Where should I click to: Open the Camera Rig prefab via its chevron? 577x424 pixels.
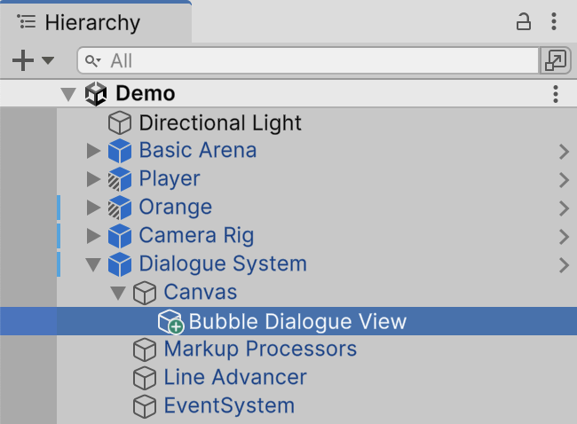(x=564, y=236)
